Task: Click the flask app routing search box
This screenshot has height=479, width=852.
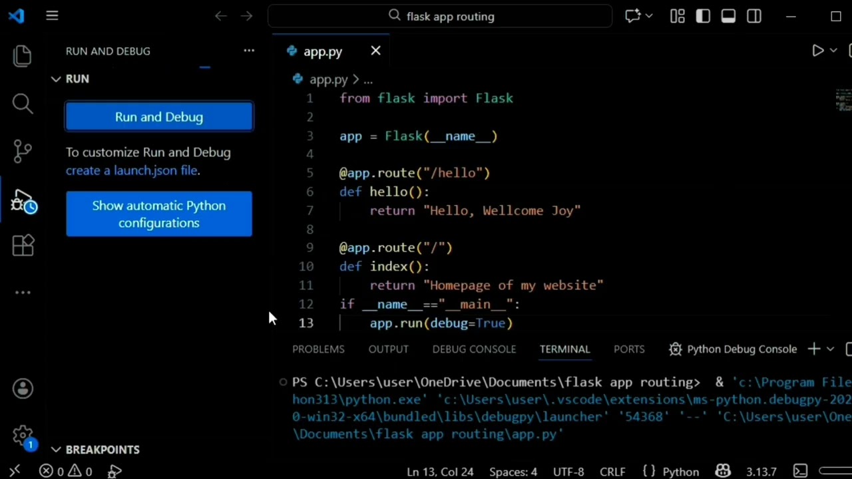Action: (440, 16)
